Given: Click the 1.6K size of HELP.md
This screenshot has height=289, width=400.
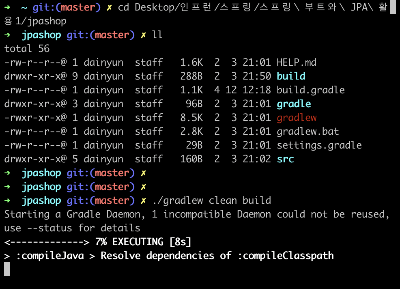Looking at the screenshot, I should pyautogui.click(x=191, y=62).
